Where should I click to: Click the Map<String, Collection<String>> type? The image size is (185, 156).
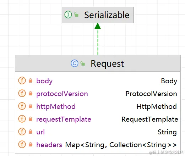click(x=121, y=145)
